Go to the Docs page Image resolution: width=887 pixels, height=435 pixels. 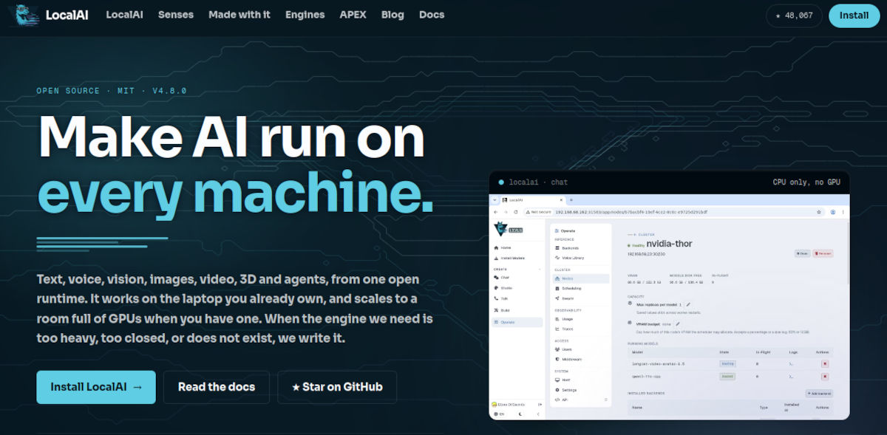432,15
